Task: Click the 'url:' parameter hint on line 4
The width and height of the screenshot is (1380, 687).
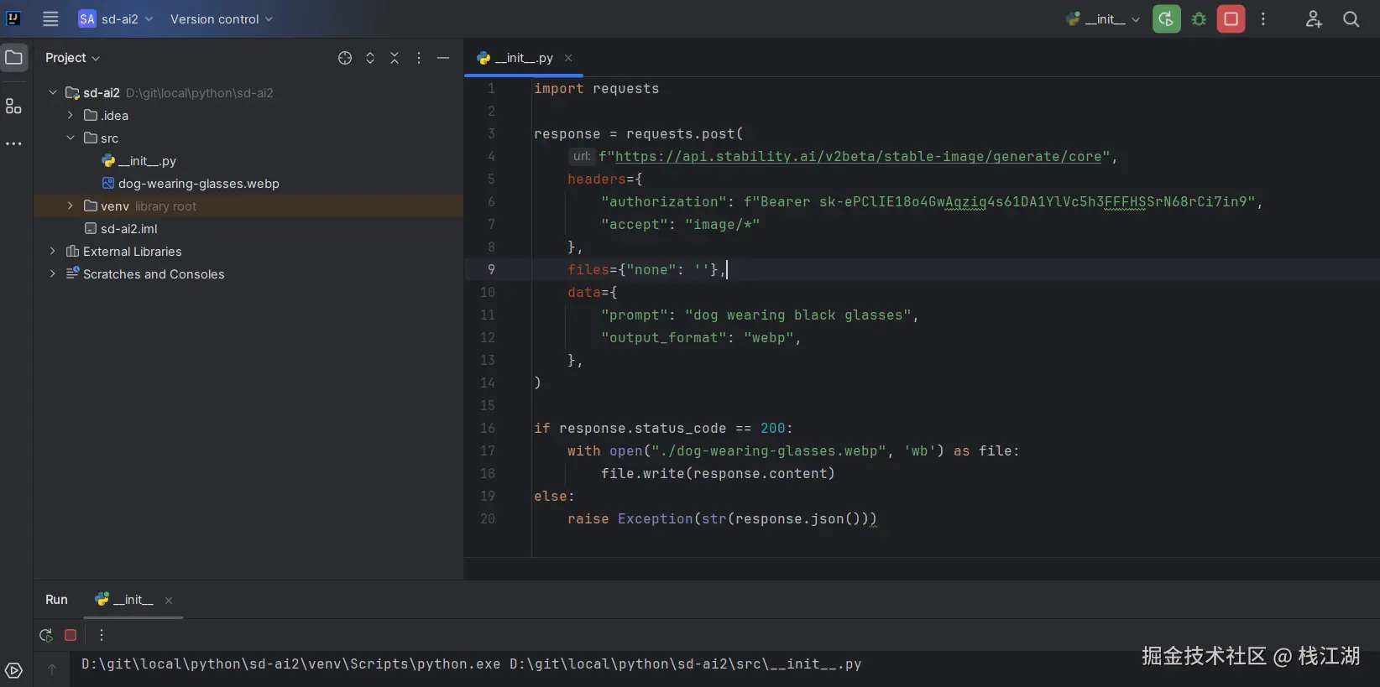Action: point(581,156)
